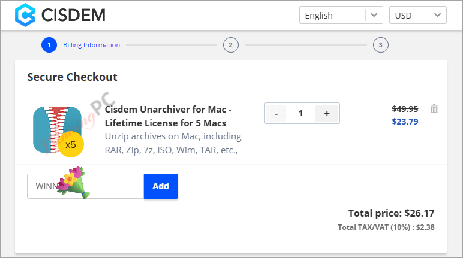Screen dimensions: 463x258
Task: Click the original price $49.95
Action: pyautogui.click(x=405, y=109)
